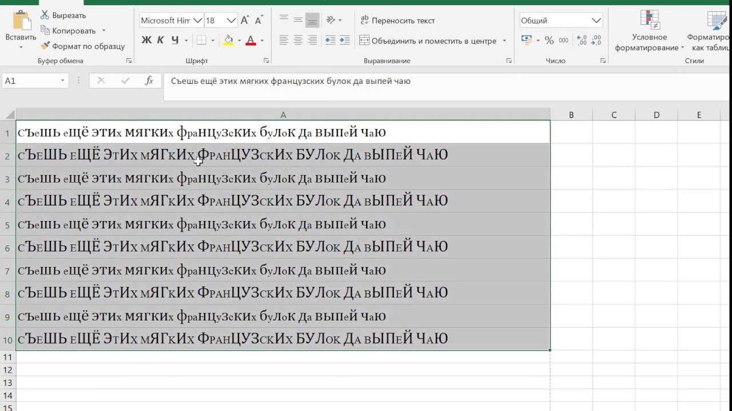Cancel formula entry X icon
The height and width of the screenshot is (411, 732).
(x=101, y=81)
